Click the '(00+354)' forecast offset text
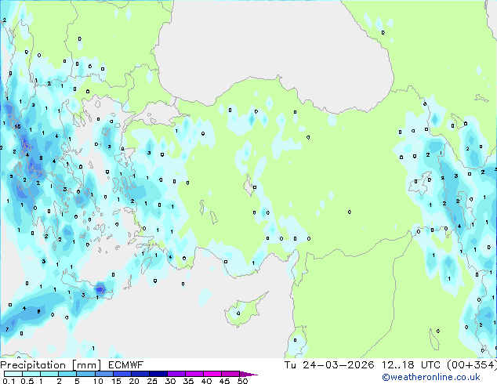Screen dimensions: 497x384 pyautogui.click(x=472, y=365)
